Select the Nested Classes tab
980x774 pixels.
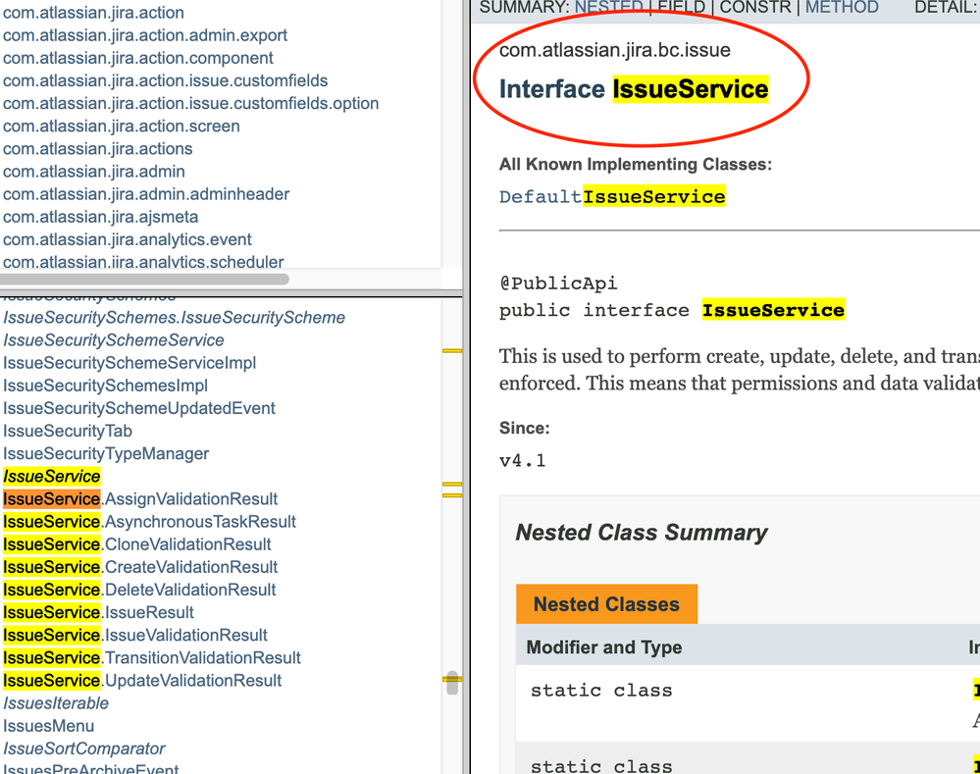pyautogui.click(x=606, y=604)
